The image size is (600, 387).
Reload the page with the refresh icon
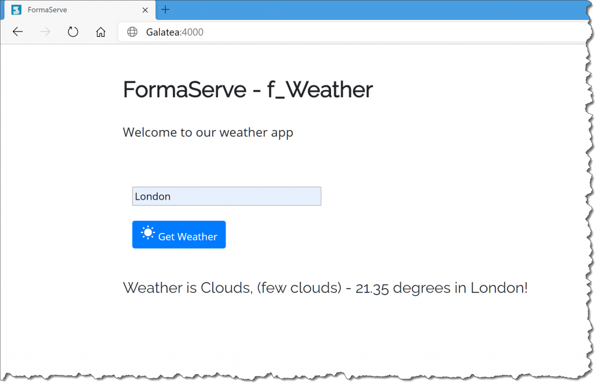(73, 32)
